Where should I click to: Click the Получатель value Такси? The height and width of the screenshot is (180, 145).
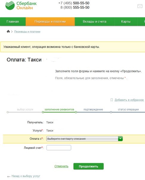[50, 122]
